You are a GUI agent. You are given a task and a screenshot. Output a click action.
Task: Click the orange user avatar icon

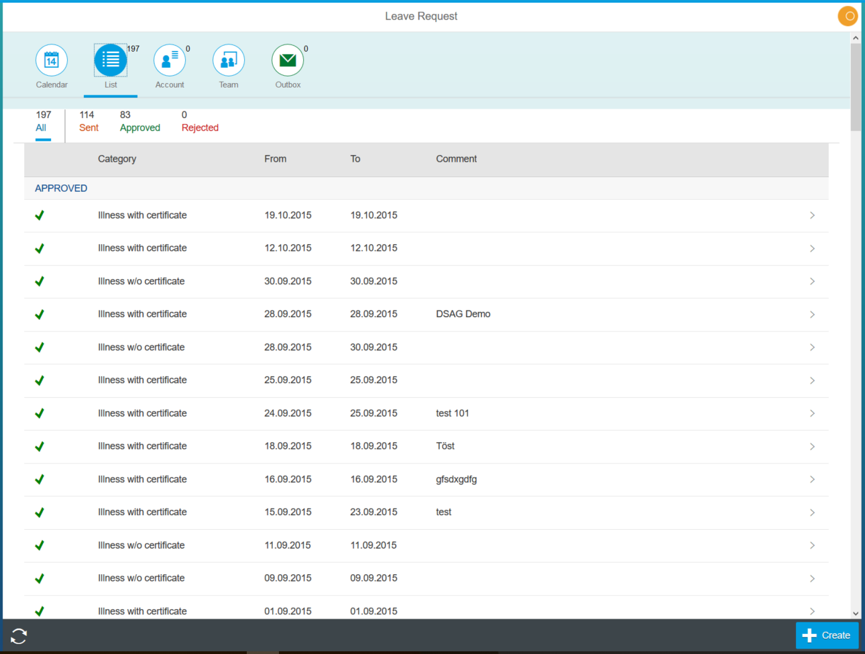[x=848, y=15]
